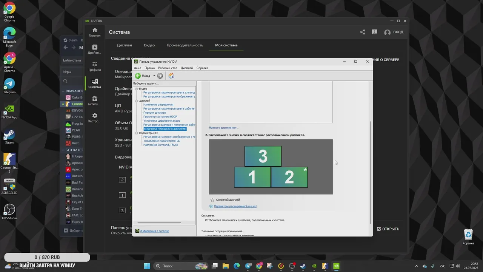Screen dimensions: 483x272
Task: Select Установка цифрового аудио task
Action: tap(162, 121)
